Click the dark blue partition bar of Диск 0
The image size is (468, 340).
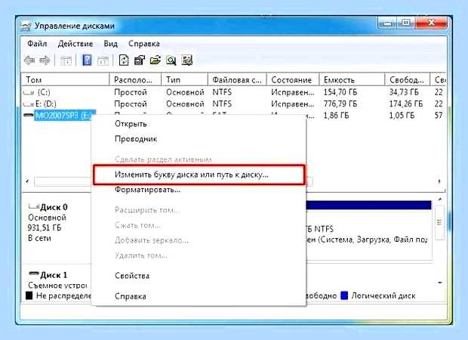coord(368,205)
